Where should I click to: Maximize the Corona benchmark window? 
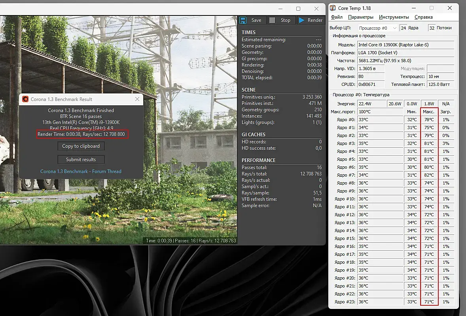tap(298, 9)
